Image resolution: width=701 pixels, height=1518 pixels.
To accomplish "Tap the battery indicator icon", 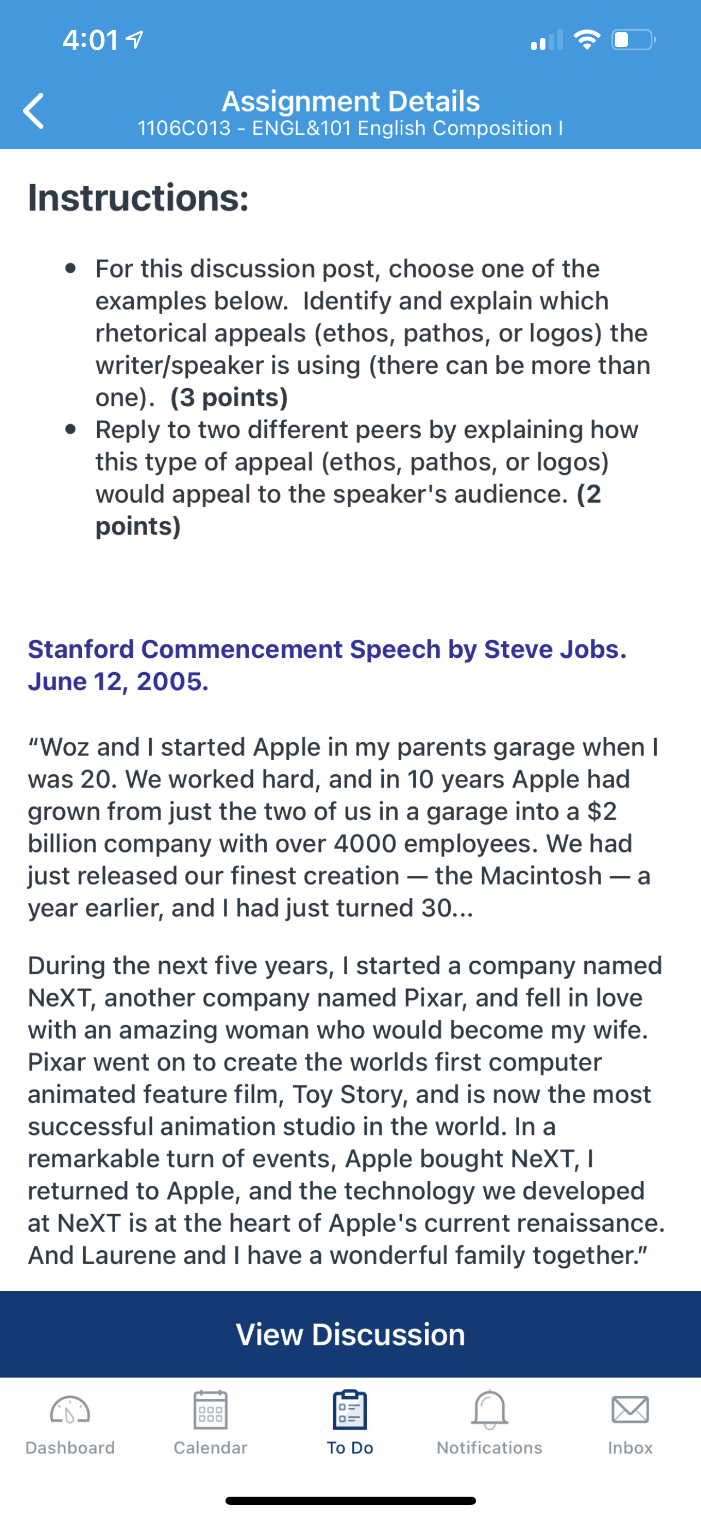I will [633, 39].
